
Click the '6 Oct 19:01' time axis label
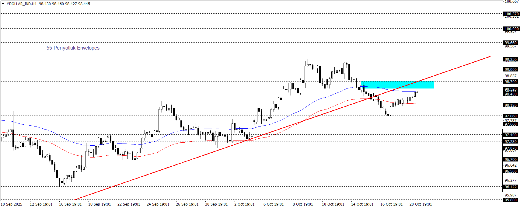pos(274,204)
